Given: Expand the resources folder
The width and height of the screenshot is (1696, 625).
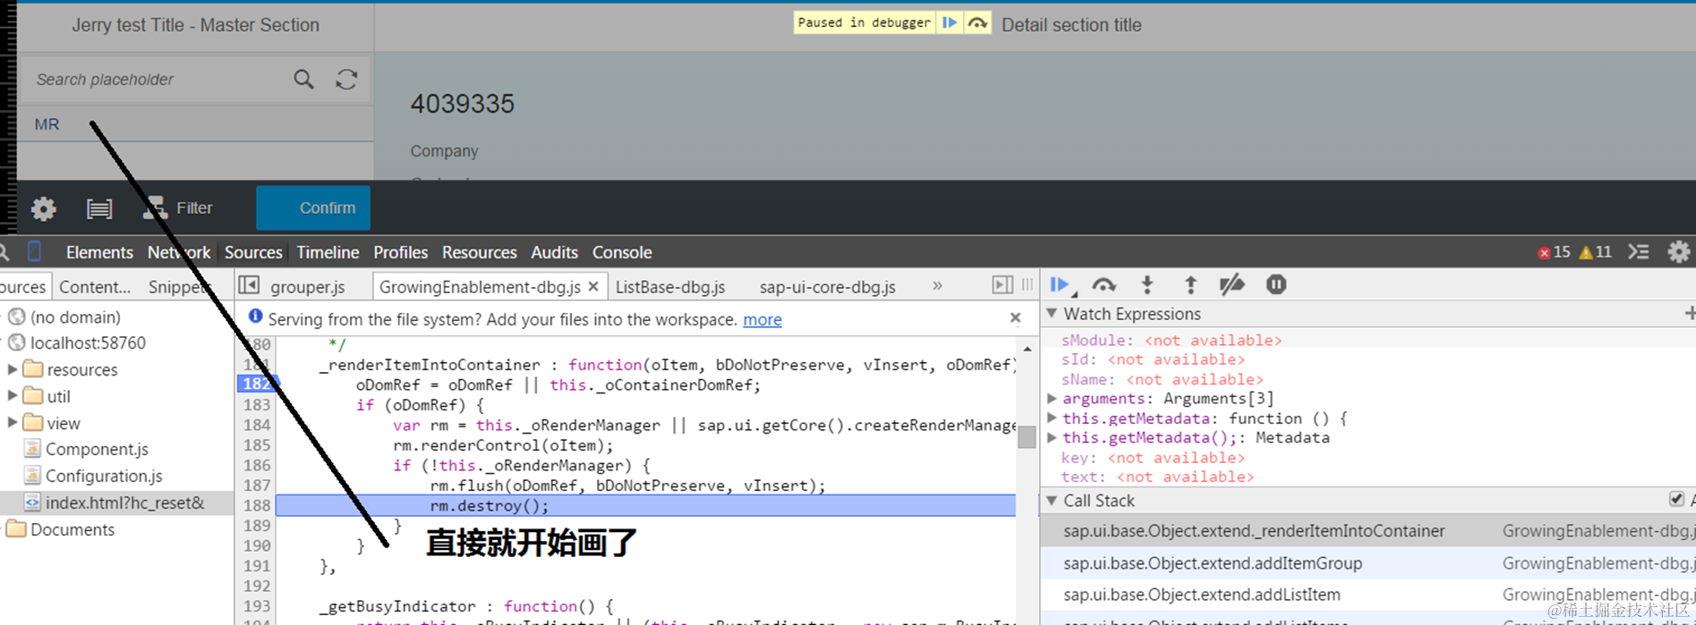Looking at the screenshot, I should click(x=13, y=368).
